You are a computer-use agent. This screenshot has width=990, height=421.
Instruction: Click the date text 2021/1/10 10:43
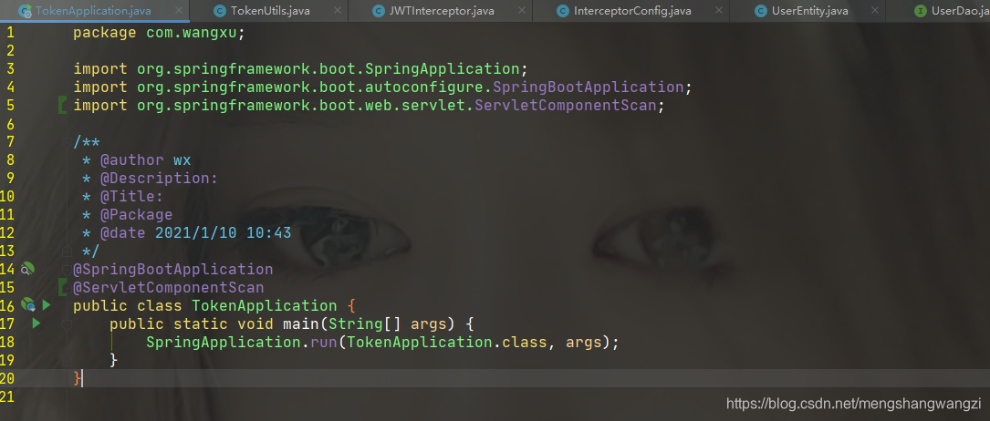click(x=224, y=233)
